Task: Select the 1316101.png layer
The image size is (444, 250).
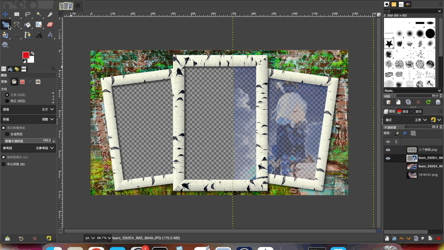Action: point(428,175)
